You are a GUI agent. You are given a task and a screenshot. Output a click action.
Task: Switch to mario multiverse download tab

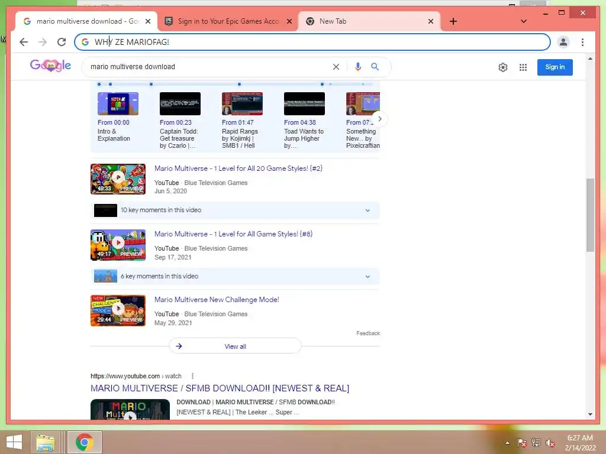(x=86, y=21)
